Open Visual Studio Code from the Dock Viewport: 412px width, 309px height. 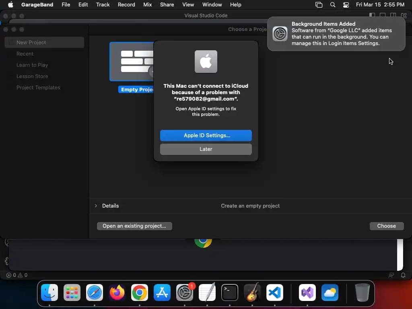[274, 293]
